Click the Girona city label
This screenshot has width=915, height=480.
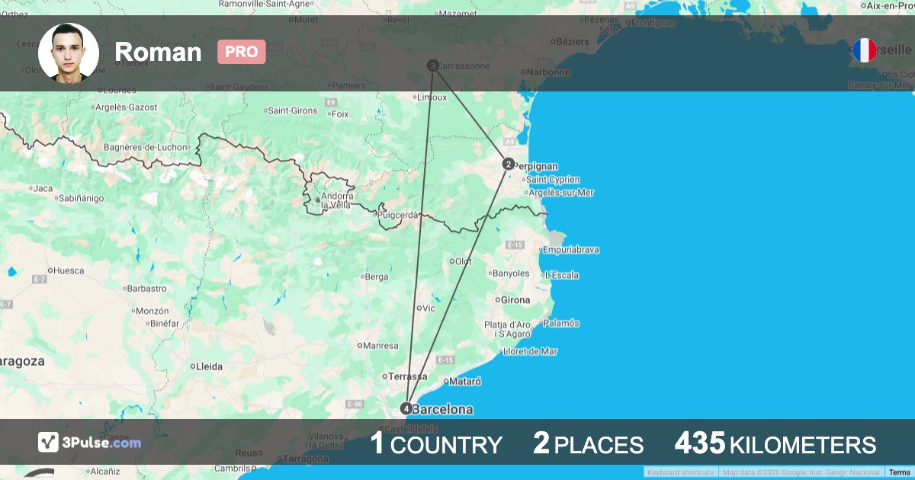coord(515,300)
